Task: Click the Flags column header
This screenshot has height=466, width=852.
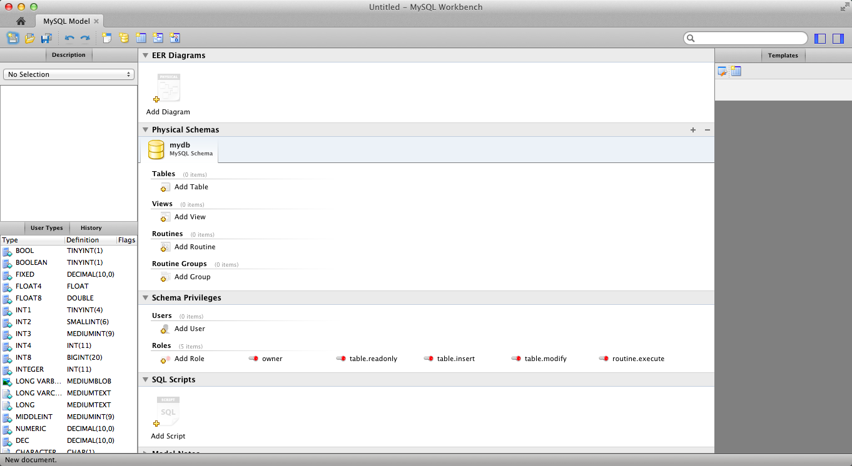Action: coord(126,240)
